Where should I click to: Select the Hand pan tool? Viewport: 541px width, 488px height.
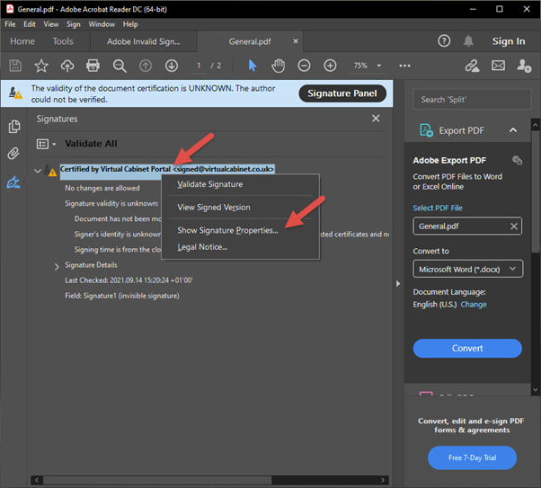click(278, 66)
